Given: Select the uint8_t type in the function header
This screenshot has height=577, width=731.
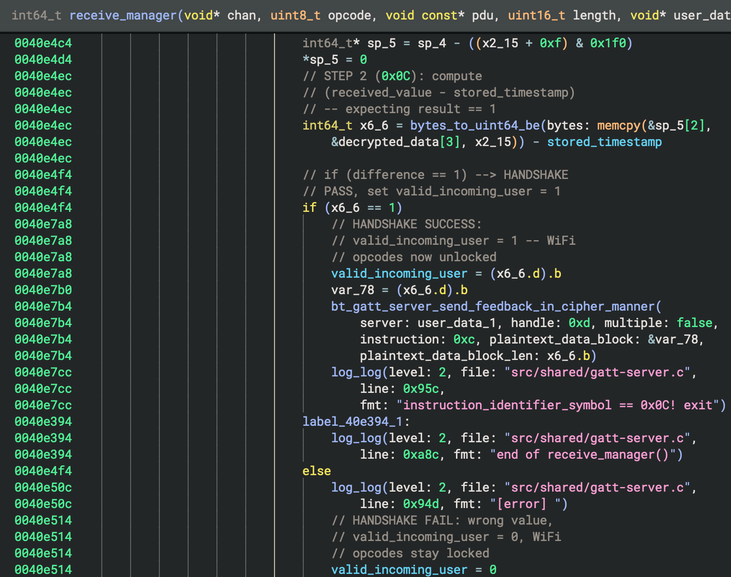Looking at the screenshot, I should [x=296, y=15].
